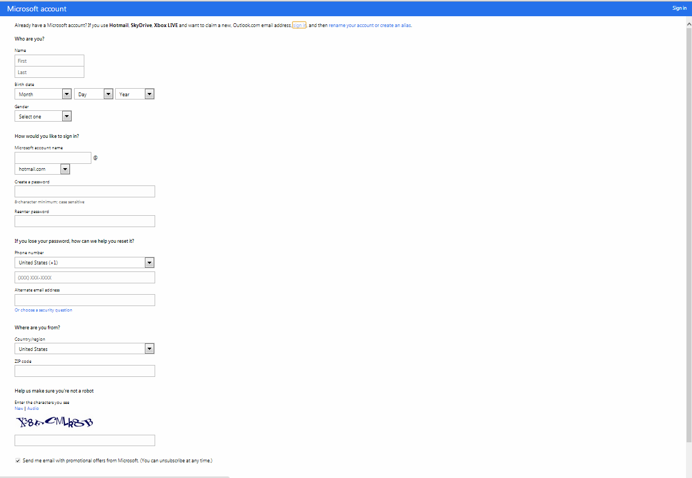The height and width of the screenshot is (478, 692).
Task: Click the phone number (XXX) XXX-XXXX field
Action: pos(85,277)
